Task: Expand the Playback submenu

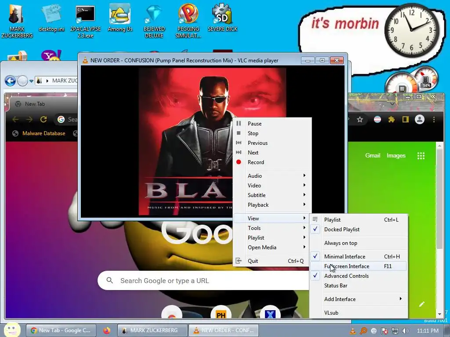Action: pyautogui.click(x=272, y=205)
